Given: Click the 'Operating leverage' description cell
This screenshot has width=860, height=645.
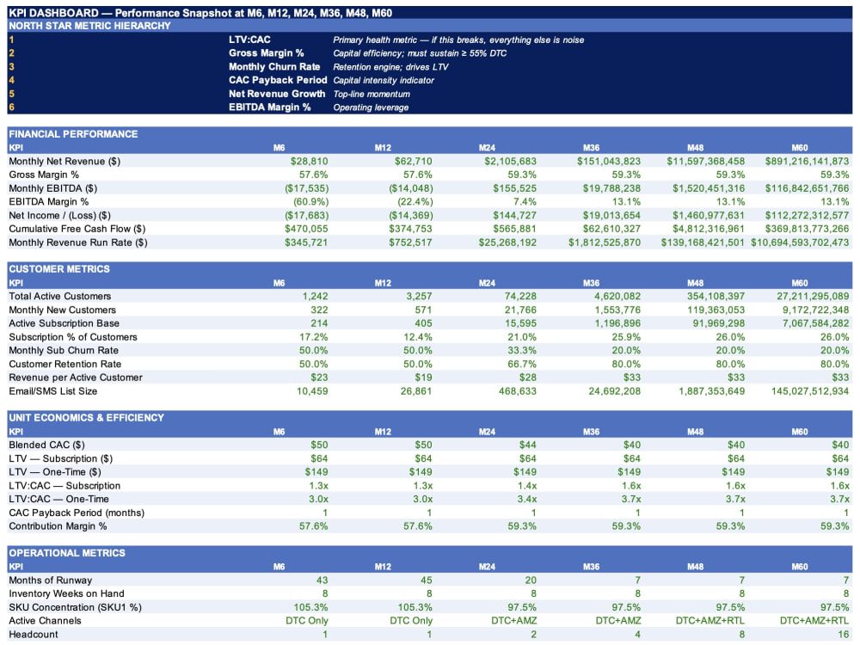Looking at the screenshot, I should [371, 107].
